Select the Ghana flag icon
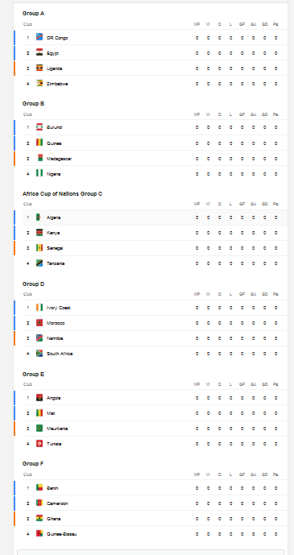This screenshot has width=294, height=555. point(39,518)
